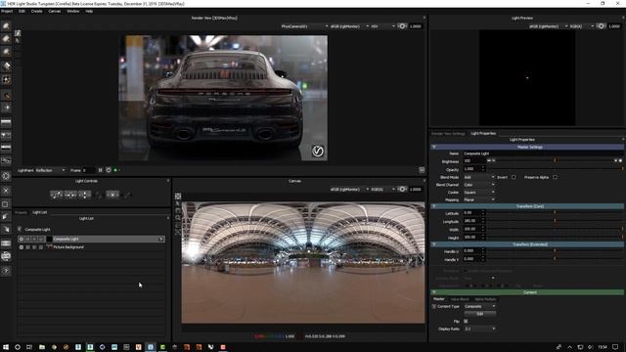Click the third tool icon in Canvas sidebar
This screenshot has width=626, height=352.
pyautogui.click(x=178, y=211)
